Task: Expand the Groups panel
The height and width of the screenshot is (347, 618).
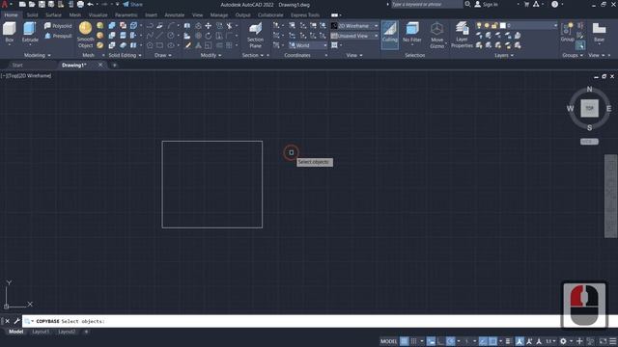Action: [x=573, y=56]
